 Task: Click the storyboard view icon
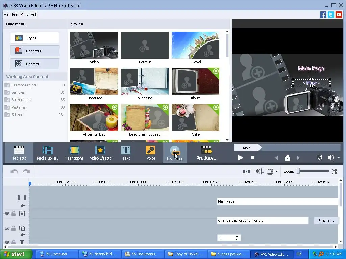point(246,171)
